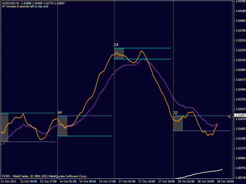
Task: Click the '47 minutes 8 seconds left' countdown text
Action: [25, 7]
